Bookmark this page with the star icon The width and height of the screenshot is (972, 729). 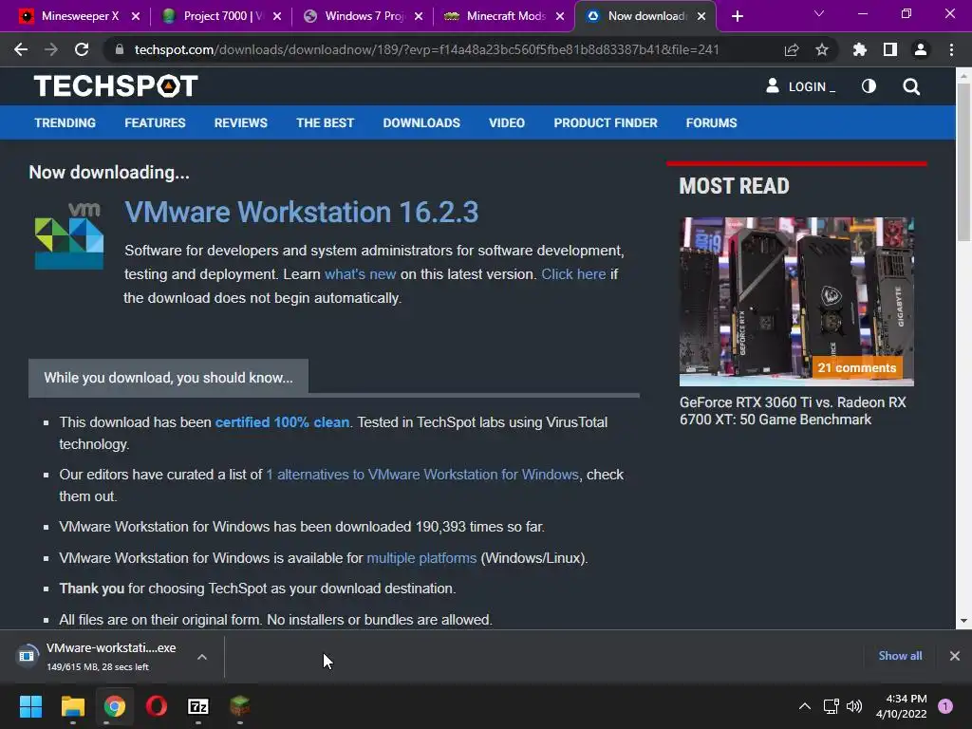822,49
